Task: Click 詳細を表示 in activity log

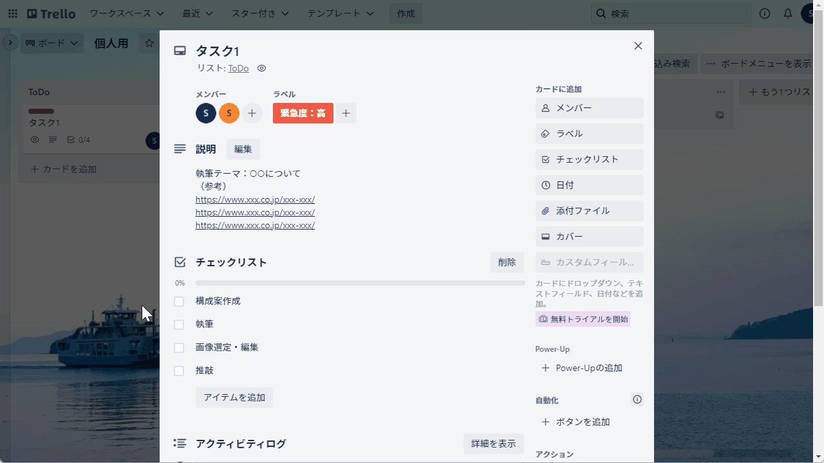Action: coord(494,444)
